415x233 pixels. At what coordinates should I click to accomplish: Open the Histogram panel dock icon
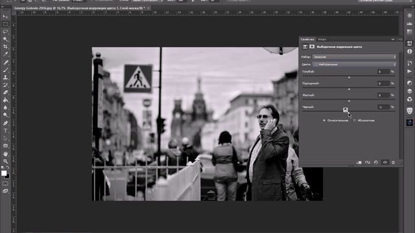tap(409, 23)
